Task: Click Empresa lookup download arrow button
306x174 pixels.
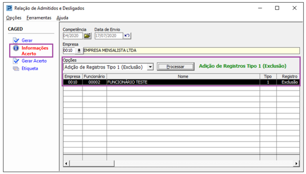Action: (x=79, y=51)
